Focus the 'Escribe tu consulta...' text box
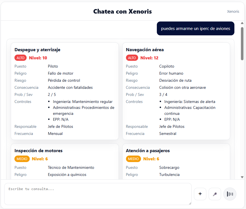246x209 pixels. pos(98,194)
